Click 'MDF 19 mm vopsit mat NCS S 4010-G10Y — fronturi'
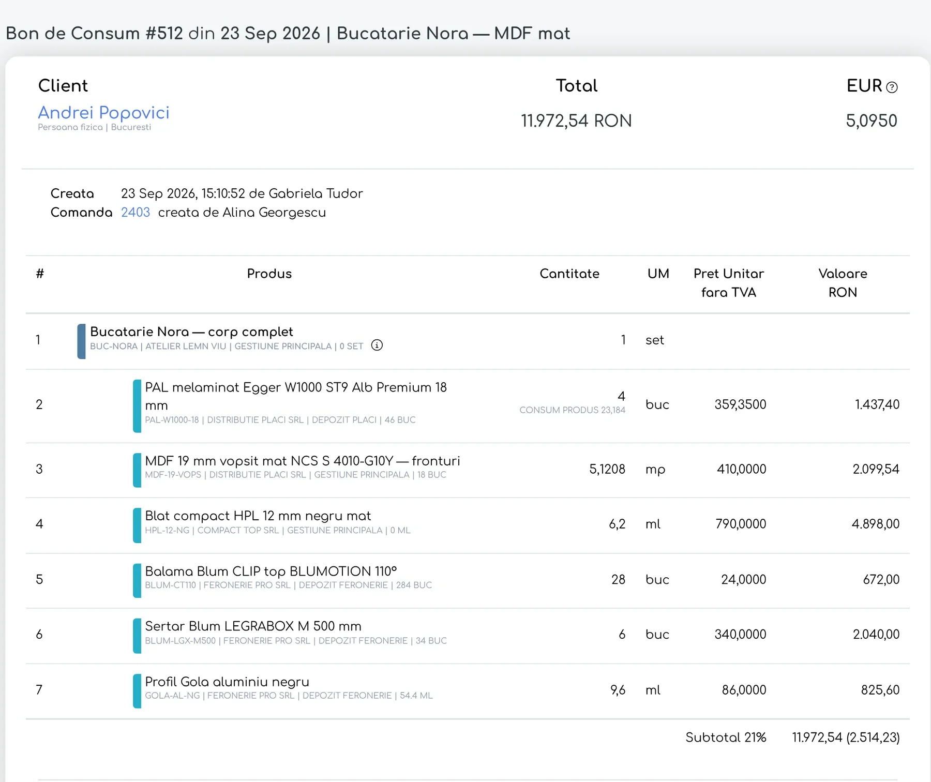The image size is (931, 782). coord(303,461)
